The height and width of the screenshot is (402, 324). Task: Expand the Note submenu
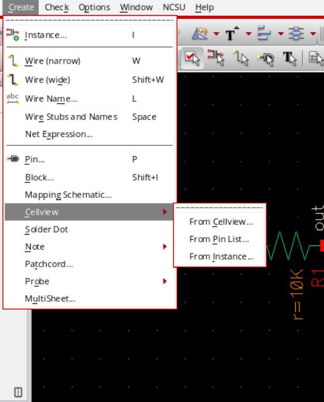click(x=90, y=247)
